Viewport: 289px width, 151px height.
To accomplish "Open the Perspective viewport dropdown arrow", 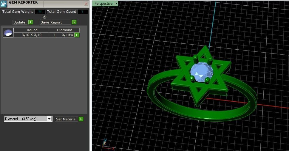I will (116, 4).
